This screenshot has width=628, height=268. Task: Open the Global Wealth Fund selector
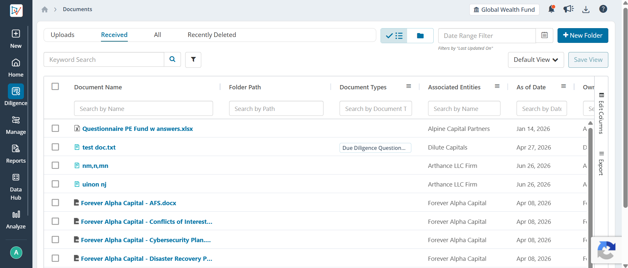(x=504, y=9)
